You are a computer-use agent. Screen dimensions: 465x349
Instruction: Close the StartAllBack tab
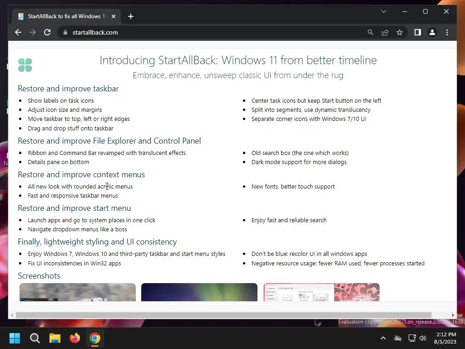tap(113, 16)
